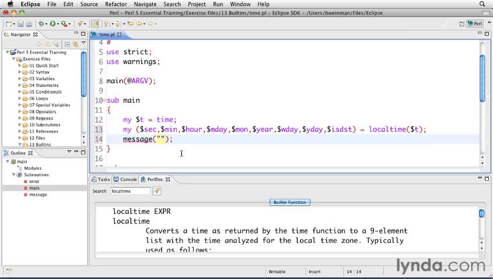
Task: Switch to the Tasks tab
Action: click(101, 179)
